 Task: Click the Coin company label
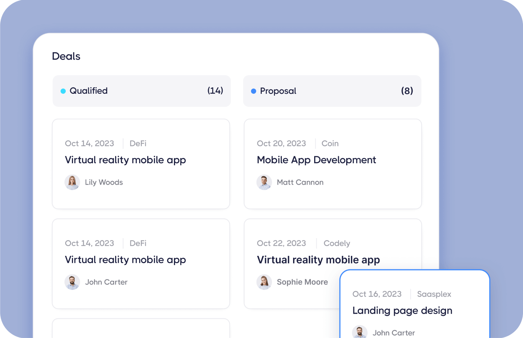point(330,144)
